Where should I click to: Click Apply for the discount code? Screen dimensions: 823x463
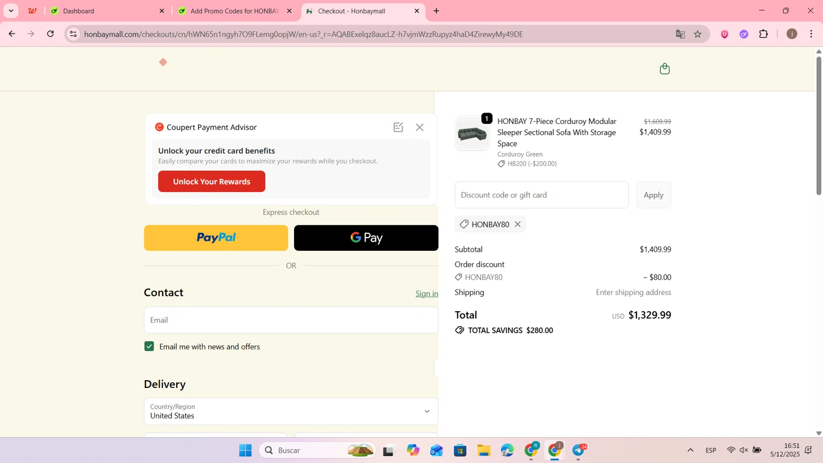pos(653,195)
